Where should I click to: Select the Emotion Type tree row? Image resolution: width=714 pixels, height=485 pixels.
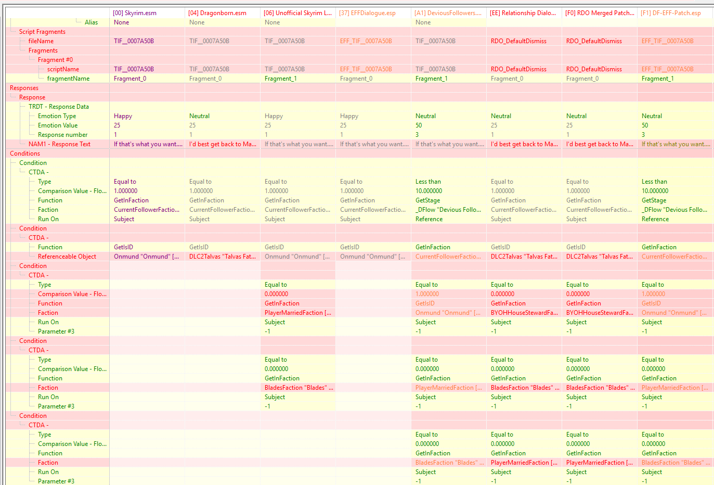click(x=57, y=116)
